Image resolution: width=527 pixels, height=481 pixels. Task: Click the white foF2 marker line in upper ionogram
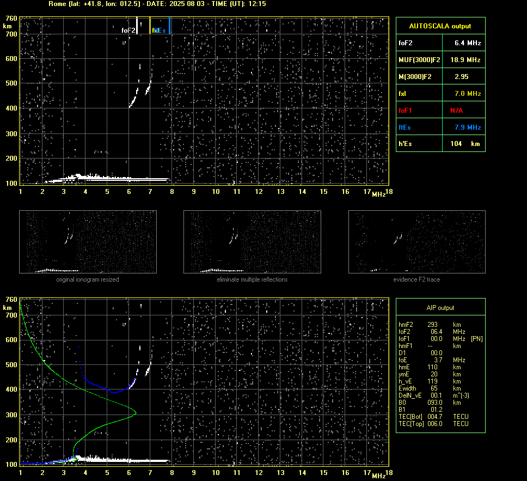[x=137, y=25]
